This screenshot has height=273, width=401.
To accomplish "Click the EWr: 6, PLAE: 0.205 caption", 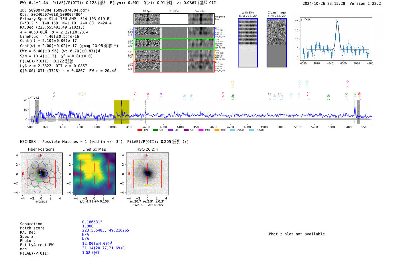I will [148, 205].
